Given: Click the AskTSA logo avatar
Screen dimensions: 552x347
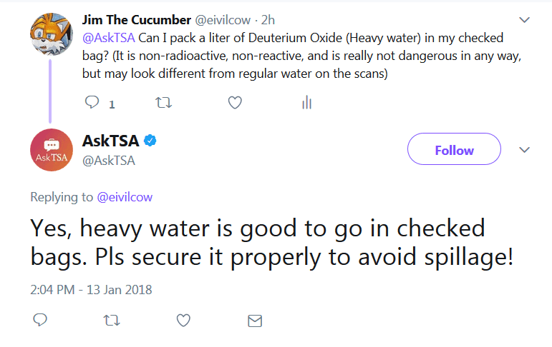Looking at the screenshot, I should click(x=51, y=150).
